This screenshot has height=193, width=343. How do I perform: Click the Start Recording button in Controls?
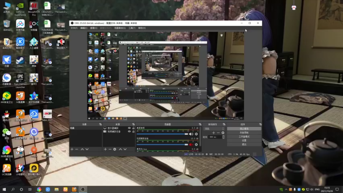pos(244,133)
